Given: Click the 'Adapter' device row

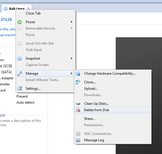Looking at the screenshot, I should click(x=7, y=78).
